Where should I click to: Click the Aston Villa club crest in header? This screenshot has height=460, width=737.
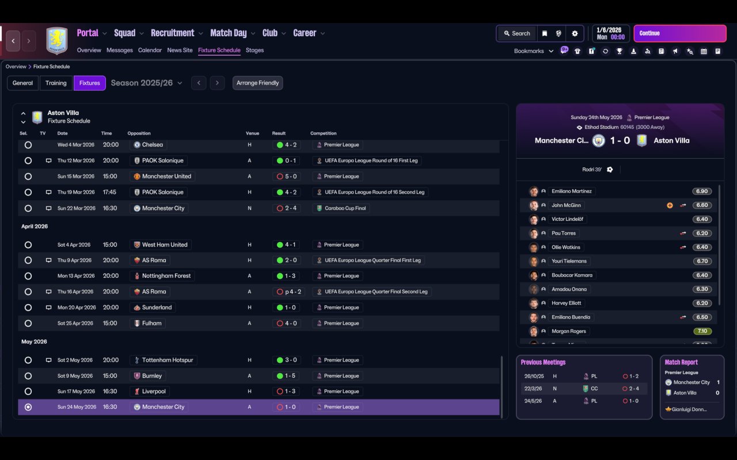pyautogui.click(x=56, y=41)
